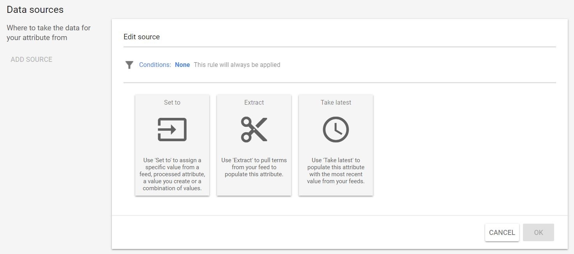Screen dimensions: 574x254
Task: Cancel editing the source
Action: (502, 233)
